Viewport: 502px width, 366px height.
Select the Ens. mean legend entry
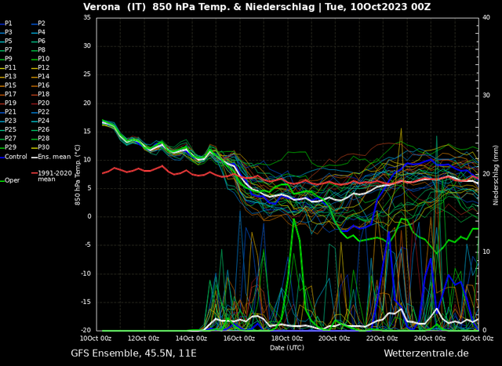[51, 157]
